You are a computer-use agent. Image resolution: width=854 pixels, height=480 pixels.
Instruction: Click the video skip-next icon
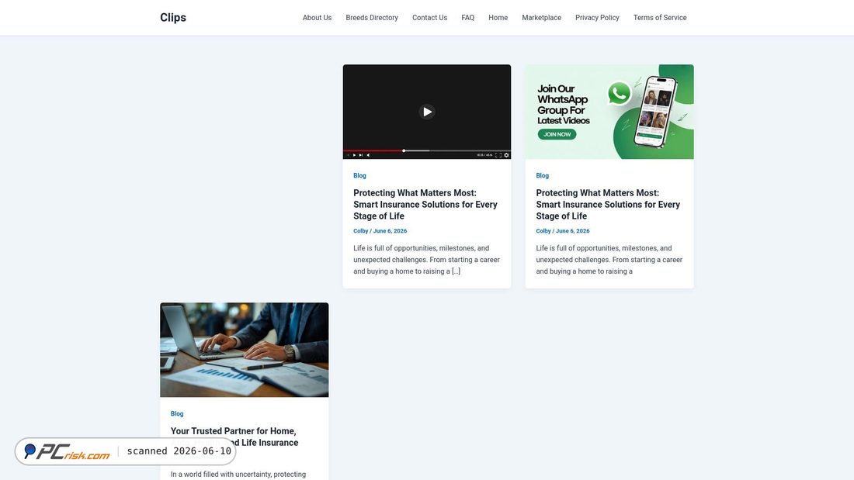[361, 155]
